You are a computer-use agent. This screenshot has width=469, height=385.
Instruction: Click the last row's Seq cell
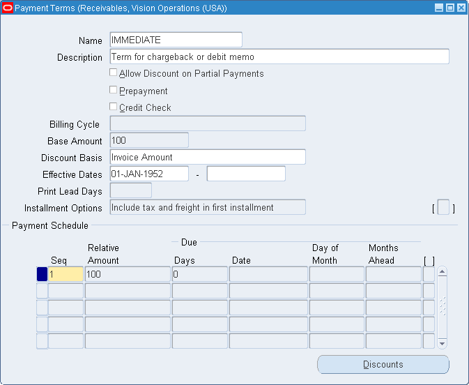tap(66, 341)
